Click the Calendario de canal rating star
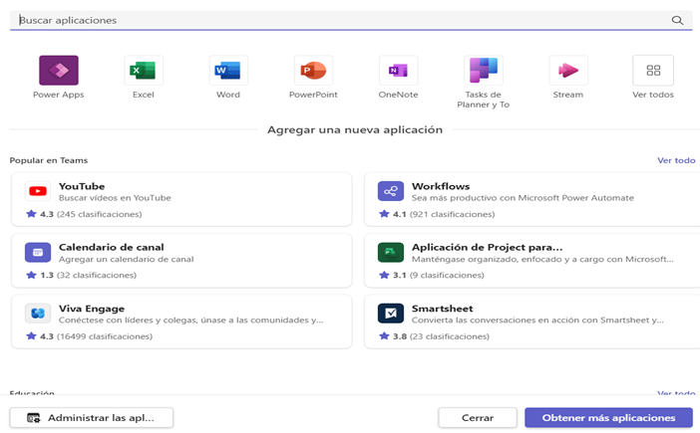Screen dimensions: 700x433 [31, 275]
